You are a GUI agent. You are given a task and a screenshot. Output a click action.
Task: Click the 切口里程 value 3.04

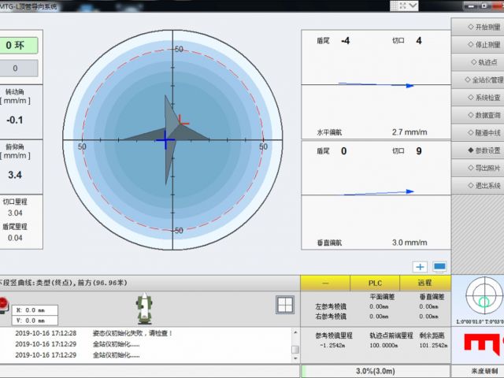coord(15,213)
